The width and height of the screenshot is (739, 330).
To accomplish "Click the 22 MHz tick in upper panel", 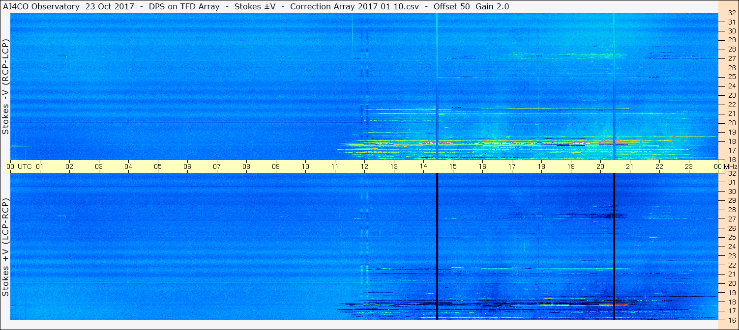I will pos(731,105).
